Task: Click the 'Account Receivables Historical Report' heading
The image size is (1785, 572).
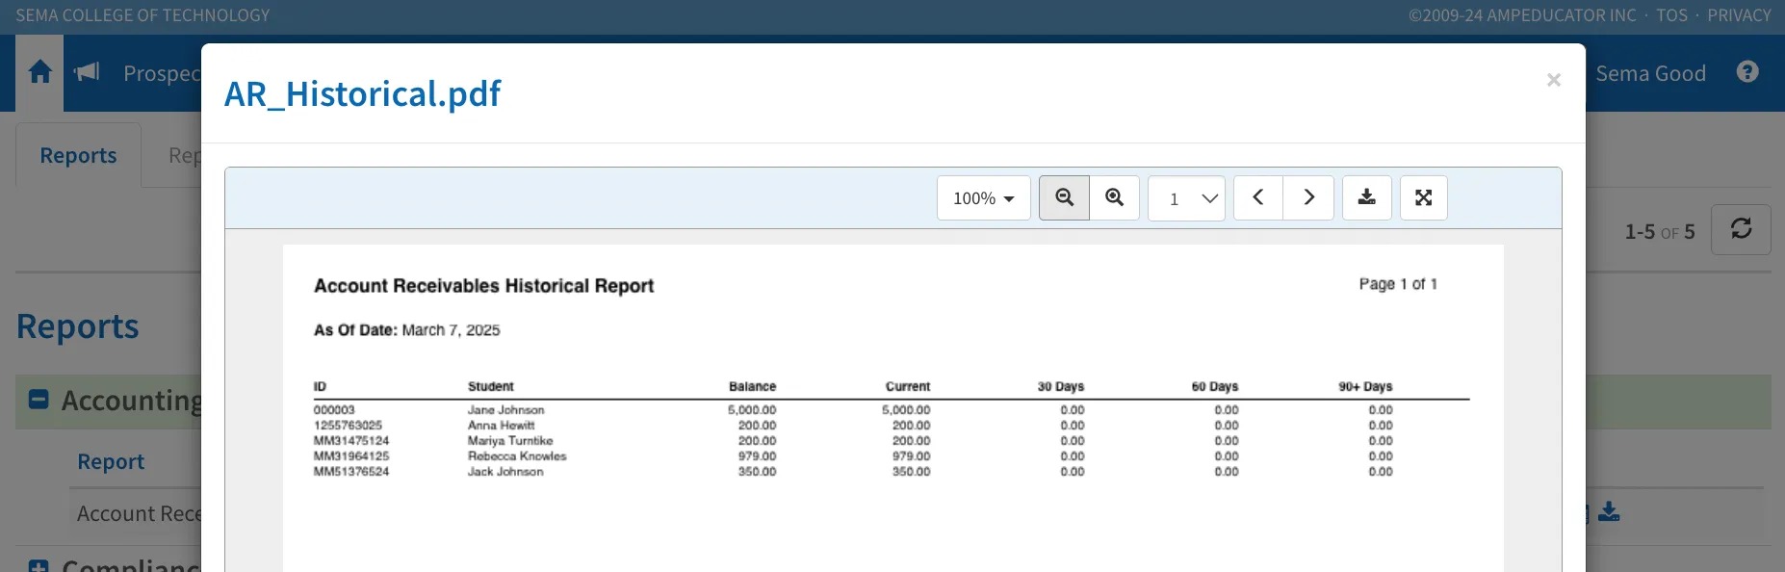Action: (x=483, y=286)
